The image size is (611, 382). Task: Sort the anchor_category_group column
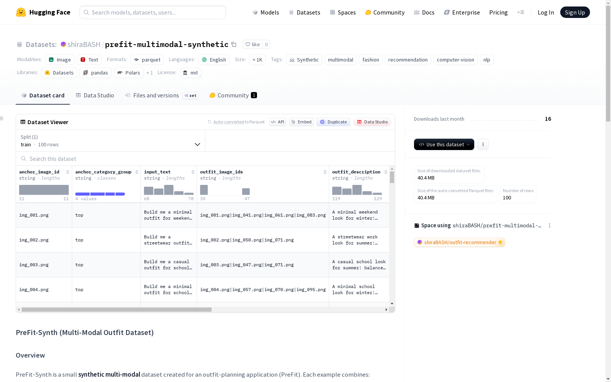[137, 172]
